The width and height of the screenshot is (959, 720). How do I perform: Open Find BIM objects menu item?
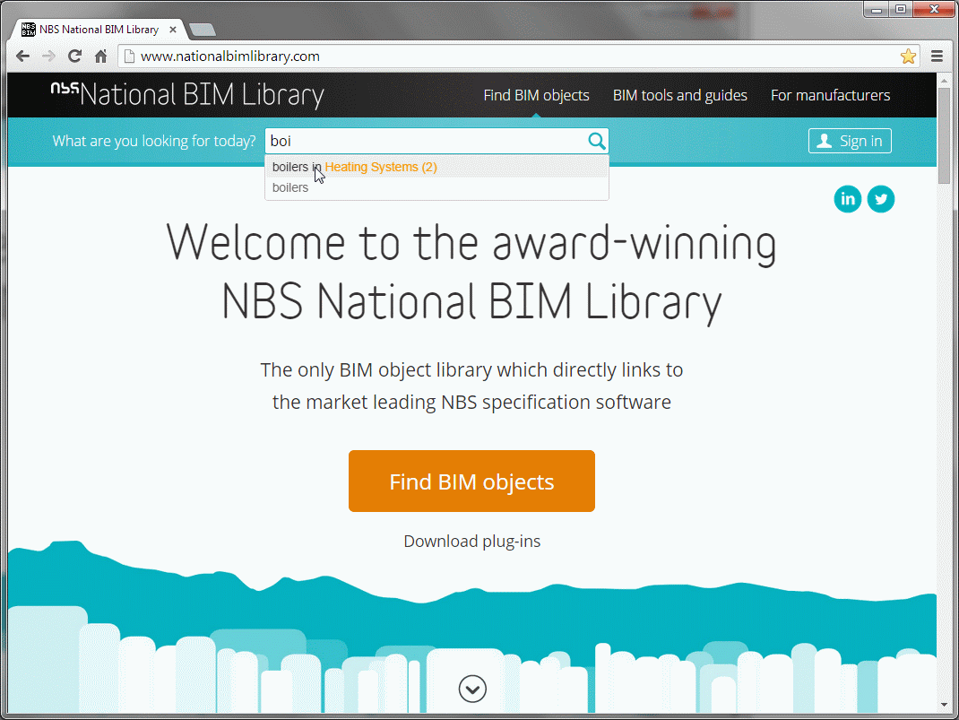tap(536, 95)
